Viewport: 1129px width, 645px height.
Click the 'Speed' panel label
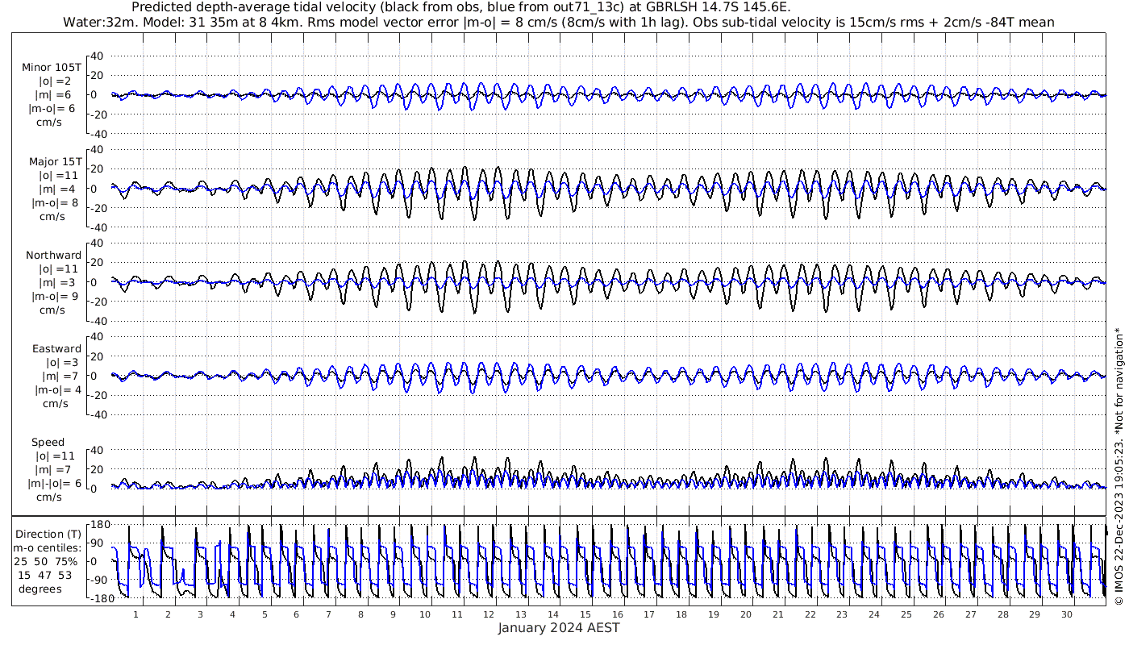pos(48,442)
